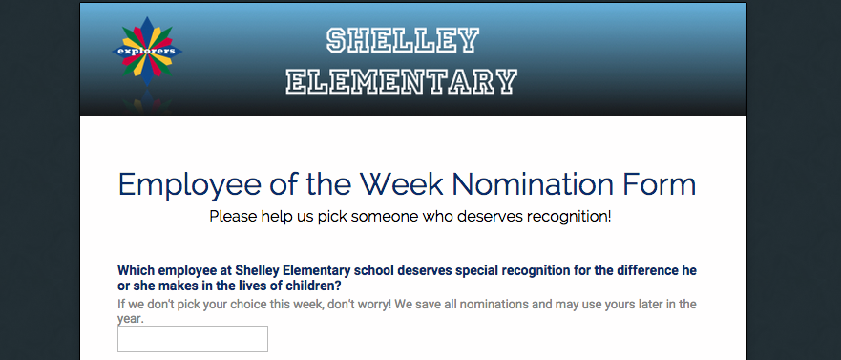Click the faded logo reflection below the star
The image size is (841, 360).
click(147, 102)
